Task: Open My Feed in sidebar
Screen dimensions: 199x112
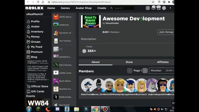Action: coord(35,47)
